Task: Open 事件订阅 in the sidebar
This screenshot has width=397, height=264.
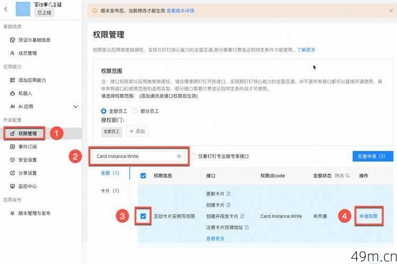Action: [x=28, y=147]
